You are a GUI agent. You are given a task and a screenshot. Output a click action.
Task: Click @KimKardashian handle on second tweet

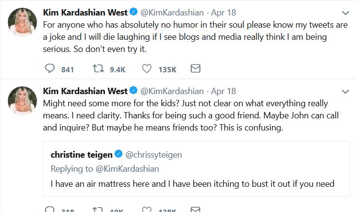(x=172, y=91)
